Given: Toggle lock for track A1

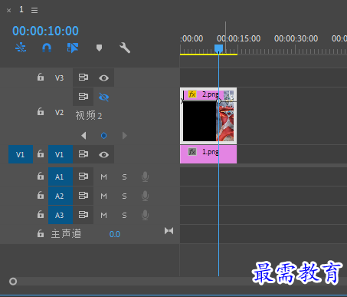Looking at the screenshot, I should 41,176.
